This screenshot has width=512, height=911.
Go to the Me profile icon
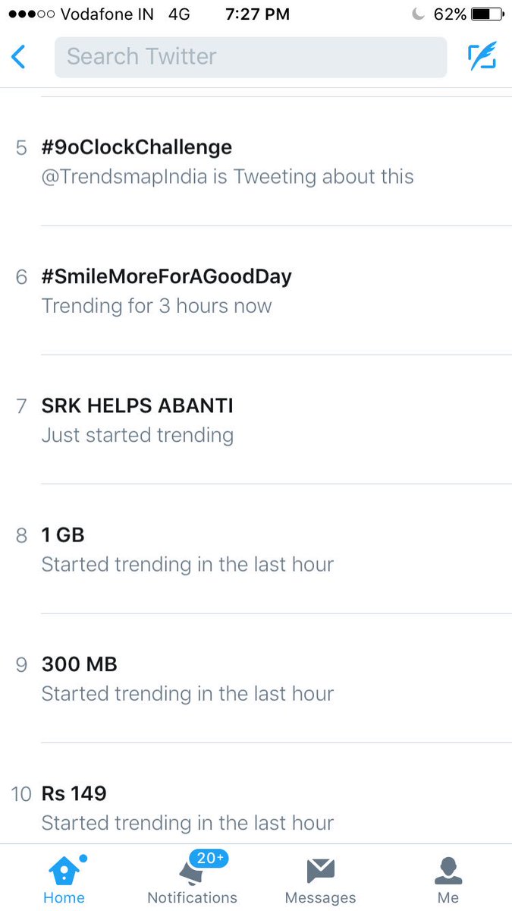[448, 872]
